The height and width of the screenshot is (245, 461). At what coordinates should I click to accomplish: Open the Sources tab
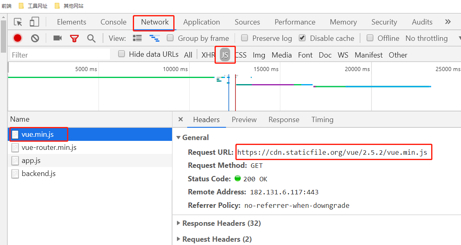tap(247, 22)
